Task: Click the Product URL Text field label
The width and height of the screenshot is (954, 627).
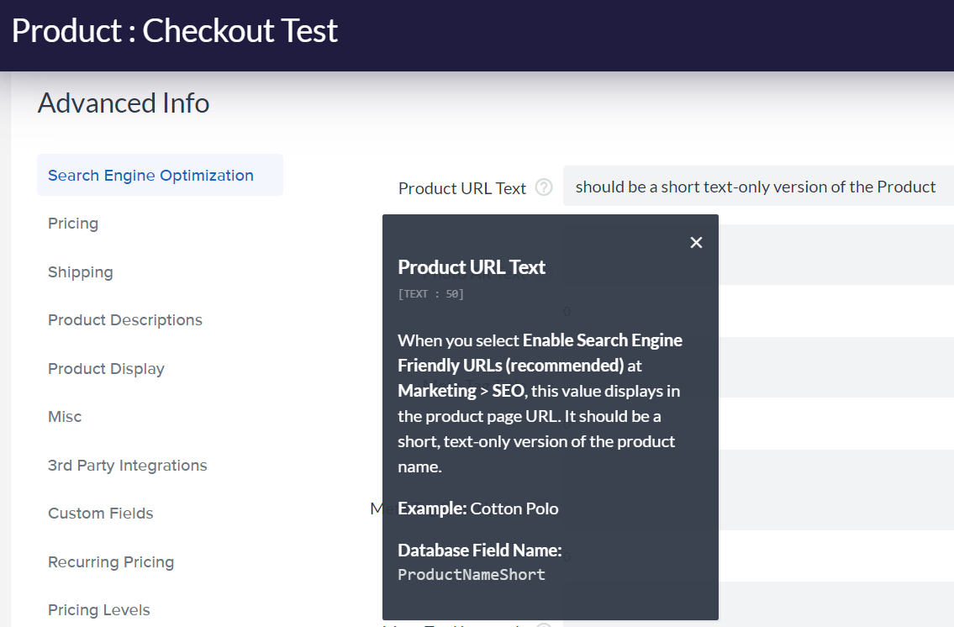Action: coord(462,188)
